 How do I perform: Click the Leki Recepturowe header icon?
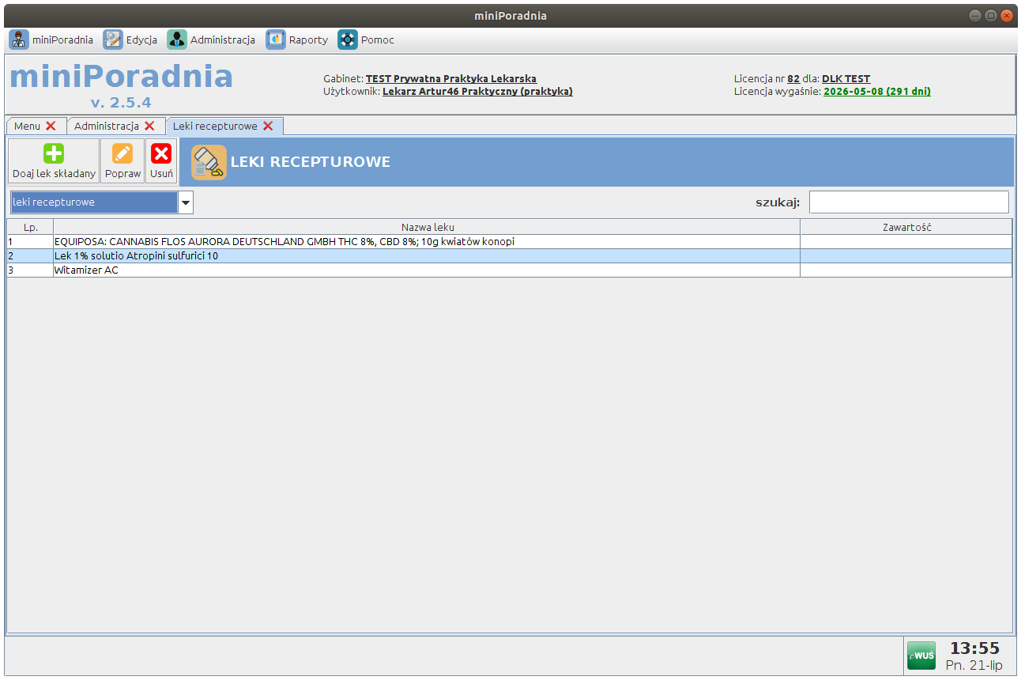pos(209,162)
